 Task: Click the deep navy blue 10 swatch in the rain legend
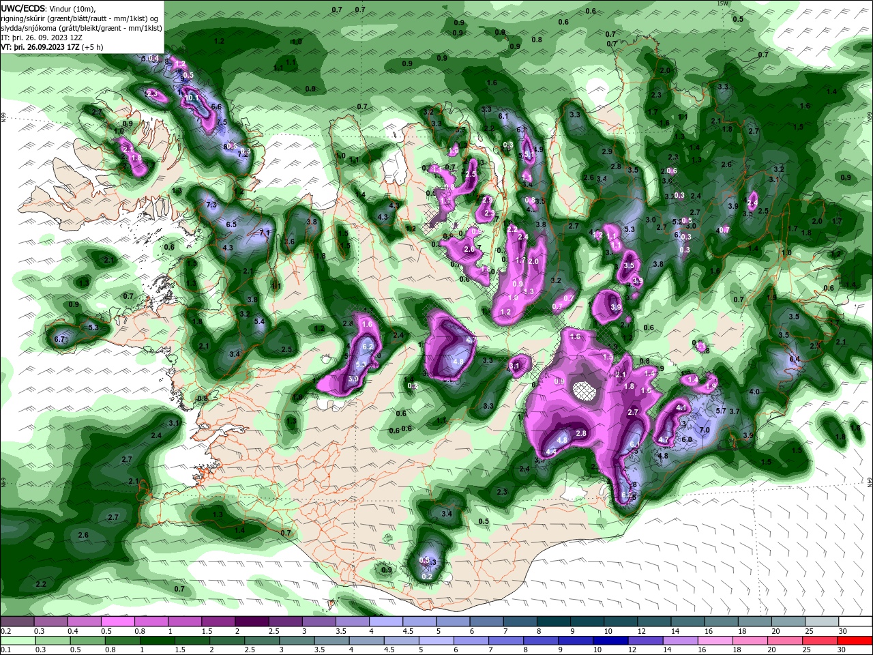[610, 641]
